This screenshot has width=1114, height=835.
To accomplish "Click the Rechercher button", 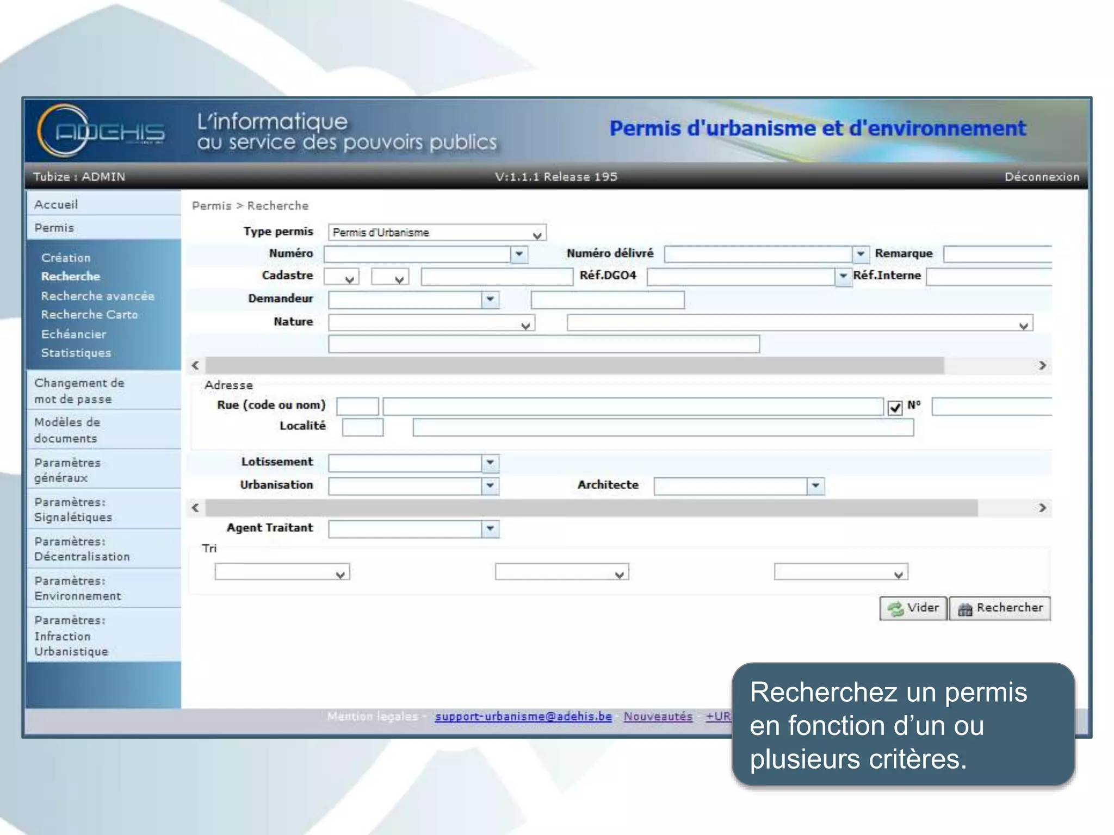I will (1000, 608).
